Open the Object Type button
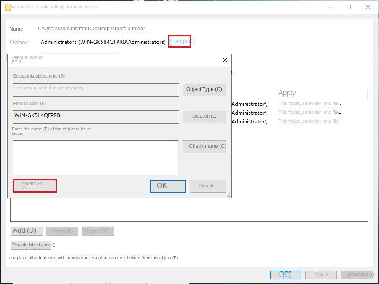This screenshot has width=379, height=284. 204,89
